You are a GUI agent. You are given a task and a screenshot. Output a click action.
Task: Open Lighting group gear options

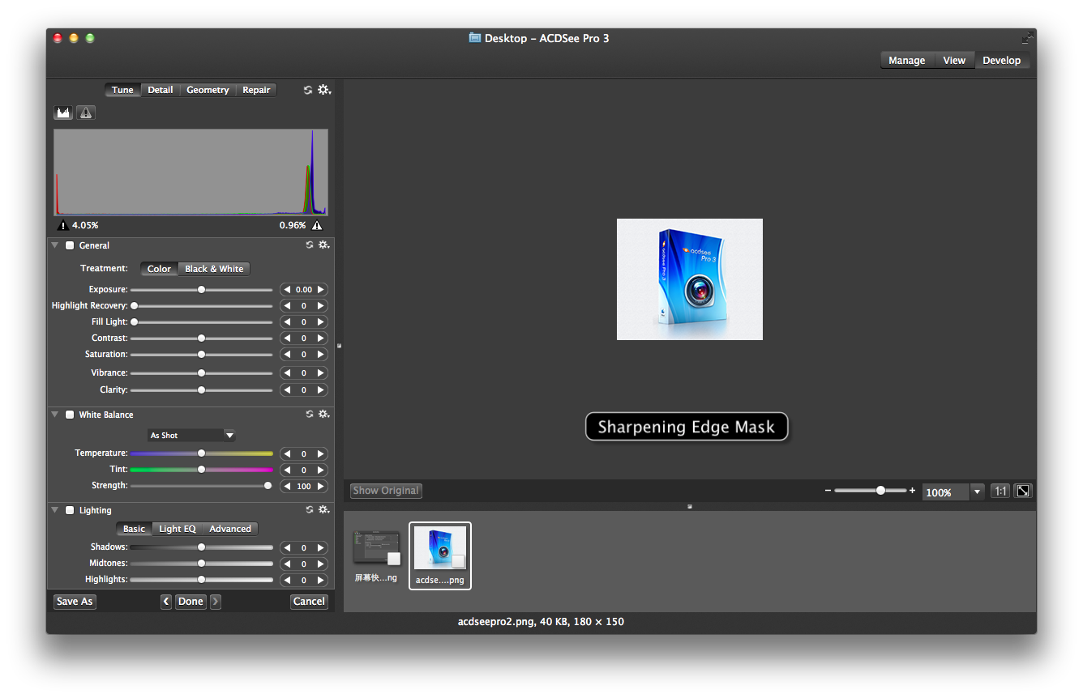coord(324,509)
